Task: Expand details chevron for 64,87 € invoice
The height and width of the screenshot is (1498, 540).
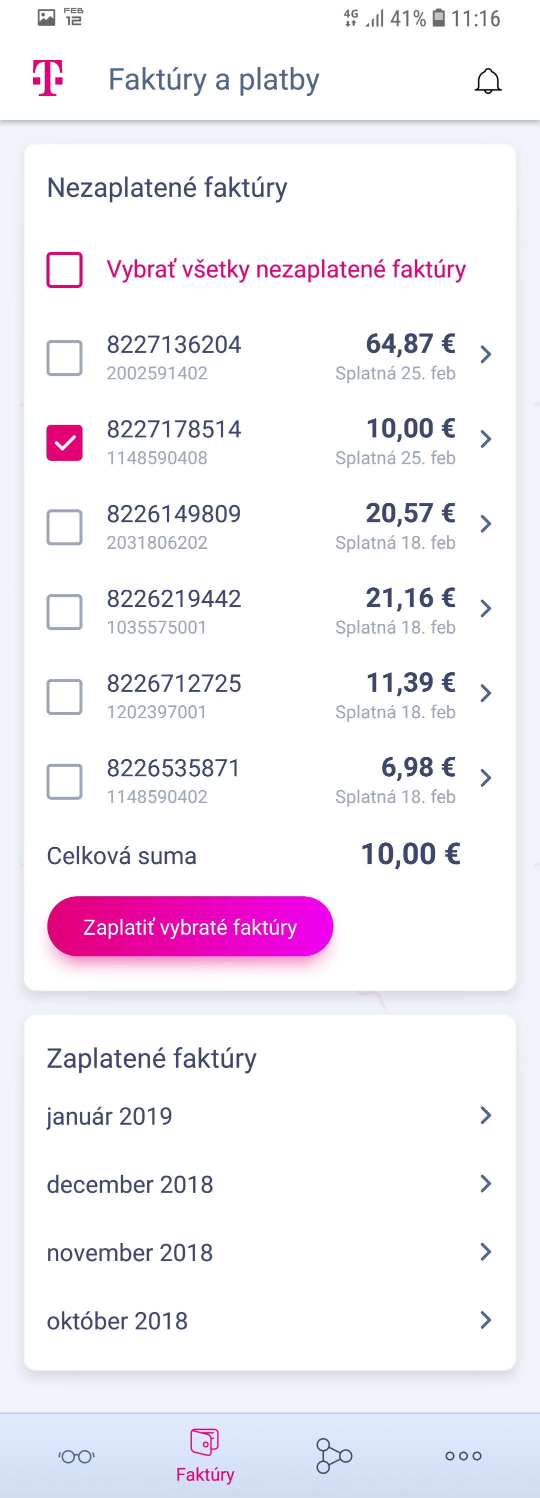Action: pos(485,354)
